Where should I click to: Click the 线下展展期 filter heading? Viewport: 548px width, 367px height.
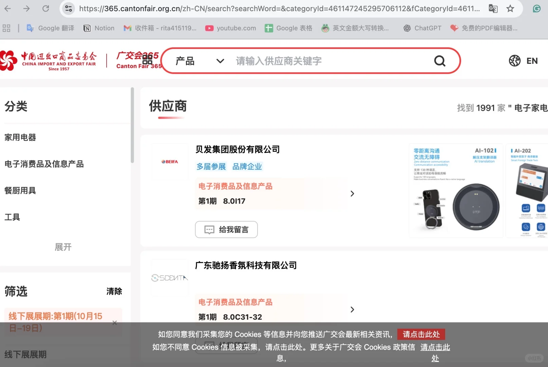(25, 354)
